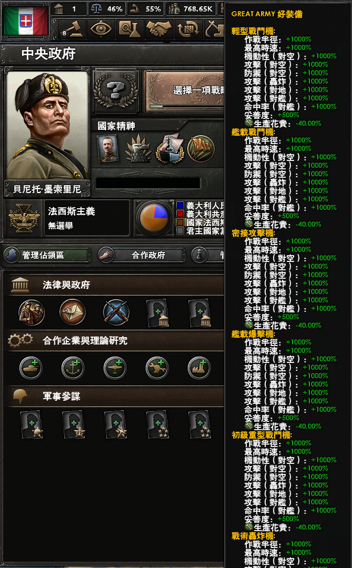Viewport: 352px width, 568px height.
Task: Click Benito Mussolini leader portrait
Action: (47, 125)
